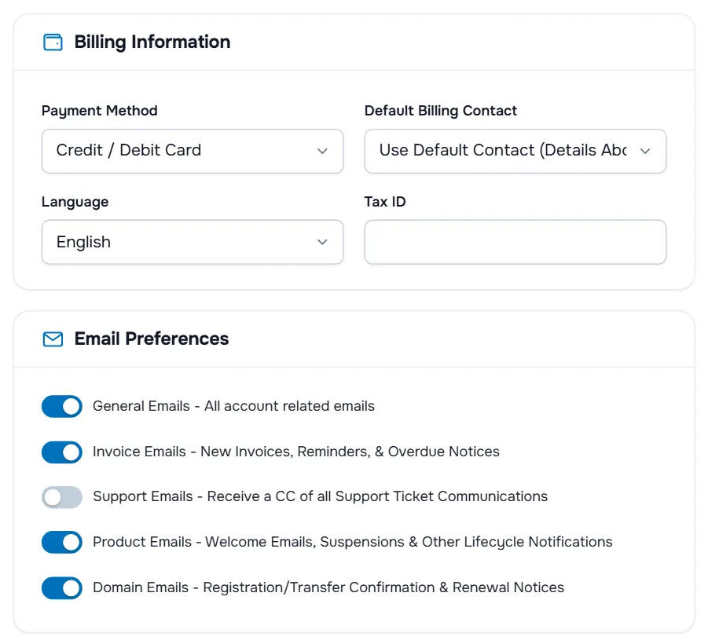The width and height of the screenshot is (708, 644).
Task: Disable the General Emails toggle
Action: [x=62, y=407]
